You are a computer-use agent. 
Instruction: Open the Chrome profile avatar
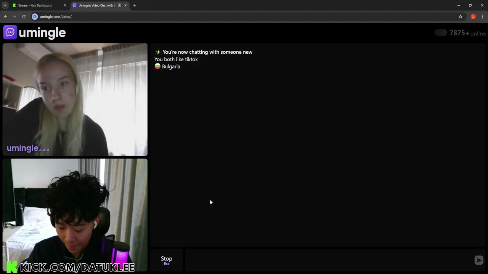473,17
